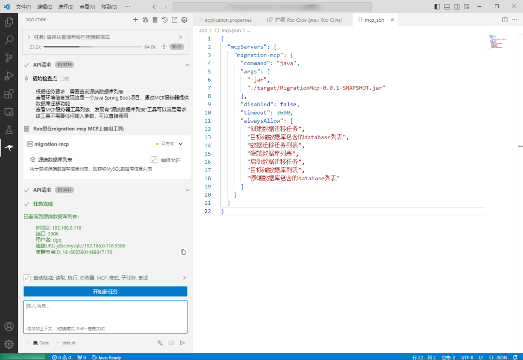Open the Remote Explorer view
This screenshot has width=523, height=360.
[x=9, y=112]
